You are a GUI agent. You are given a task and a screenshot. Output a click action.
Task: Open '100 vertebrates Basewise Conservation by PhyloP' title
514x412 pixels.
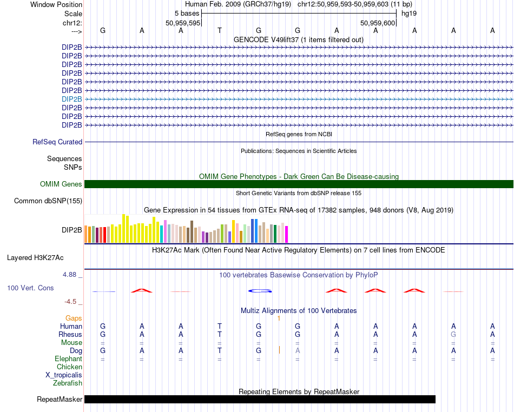pos(298,275)
